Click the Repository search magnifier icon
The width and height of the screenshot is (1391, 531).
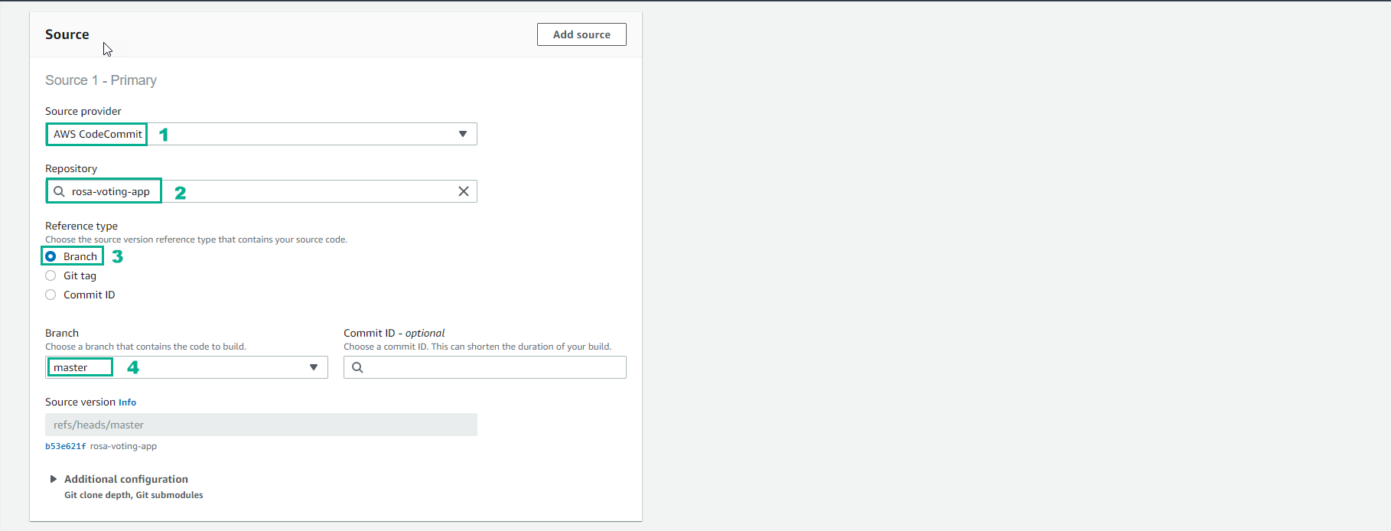59,191
